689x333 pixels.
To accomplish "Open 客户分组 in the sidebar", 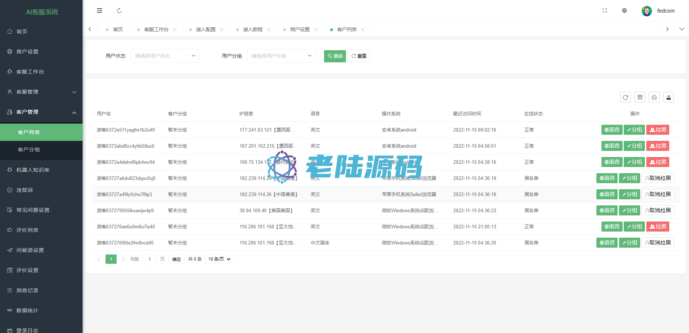I will [x=29, y=149].
